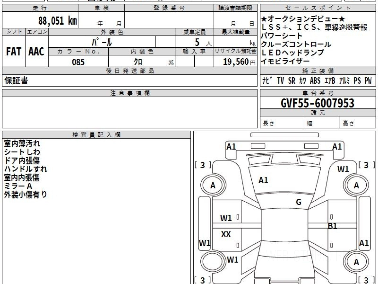Click the A1 mark on the hood

[263, 180]
